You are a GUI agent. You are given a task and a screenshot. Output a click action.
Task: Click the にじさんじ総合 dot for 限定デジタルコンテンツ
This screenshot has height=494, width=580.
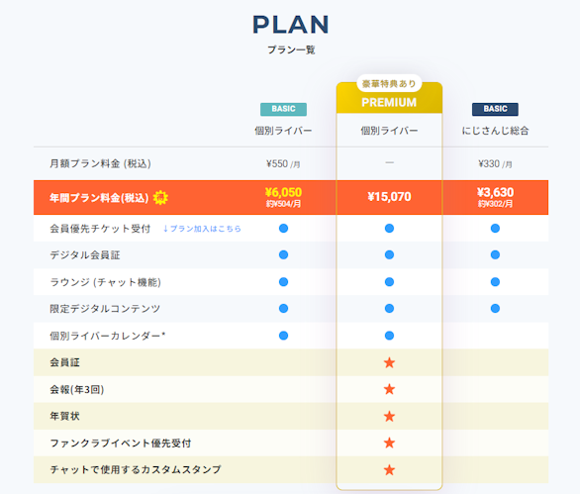495,308
